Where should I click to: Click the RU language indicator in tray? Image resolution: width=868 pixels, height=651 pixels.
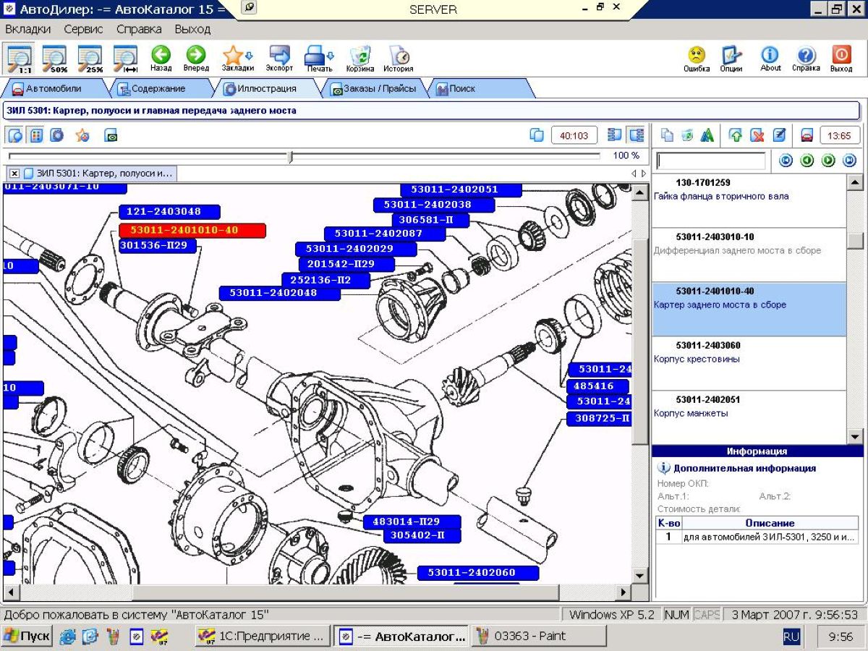pyautogui.click(x=791, y=637)
